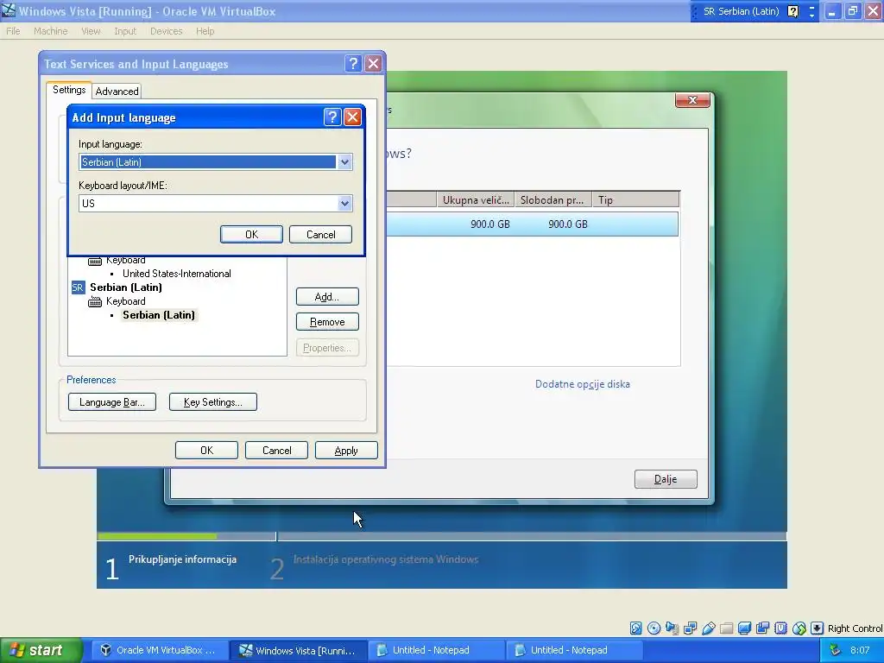
Task: Click the Tip column header
Action: [x=635, y=200]
